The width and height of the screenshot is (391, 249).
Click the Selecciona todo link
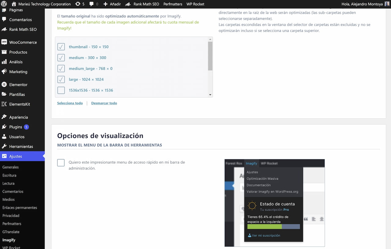70,103
